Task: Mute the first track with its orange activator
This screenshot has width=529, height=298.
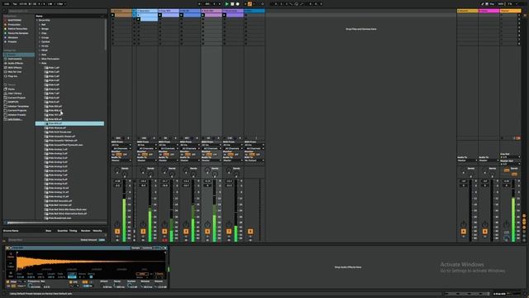Action: (x=117, y=232)
